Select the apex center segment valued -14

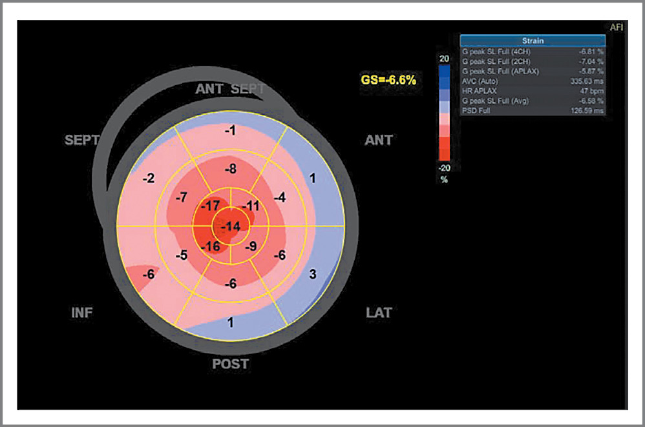(230, 226)
